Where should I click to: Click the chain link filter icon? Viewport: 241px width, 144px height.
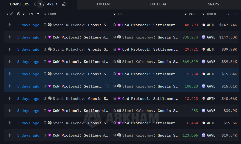tap(12, 14)
